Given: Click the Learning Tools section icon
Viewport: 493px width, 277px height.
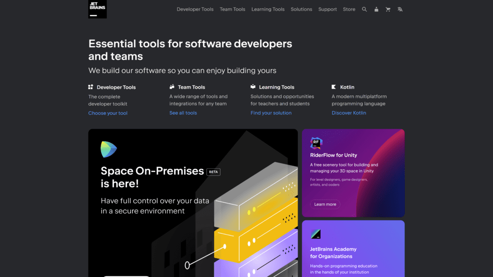Looking at the screenshot, I should 253,87.
